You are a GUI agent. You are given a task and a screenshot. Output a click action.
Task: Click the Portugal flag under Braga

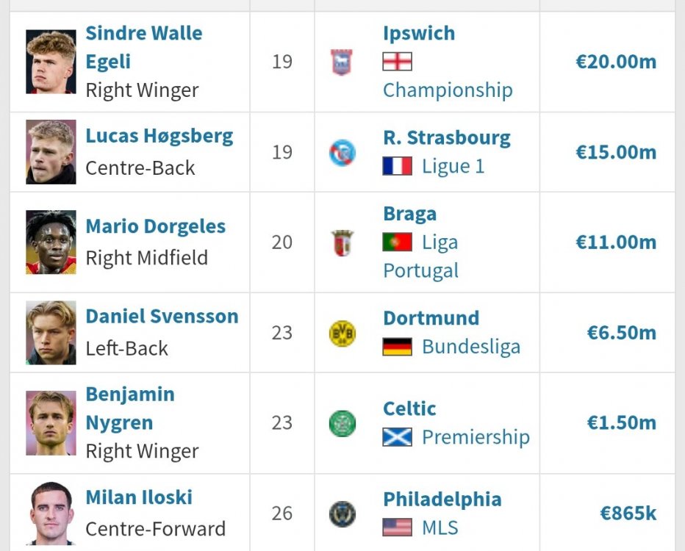397,242
